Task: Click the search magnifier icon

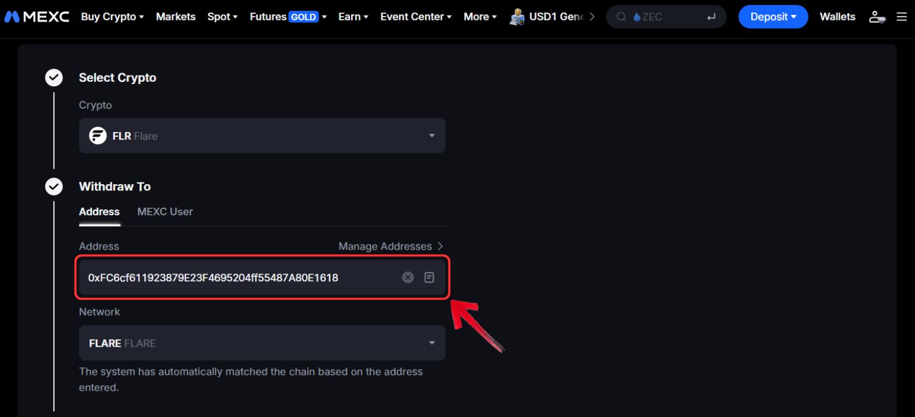Action: (620, 17)
